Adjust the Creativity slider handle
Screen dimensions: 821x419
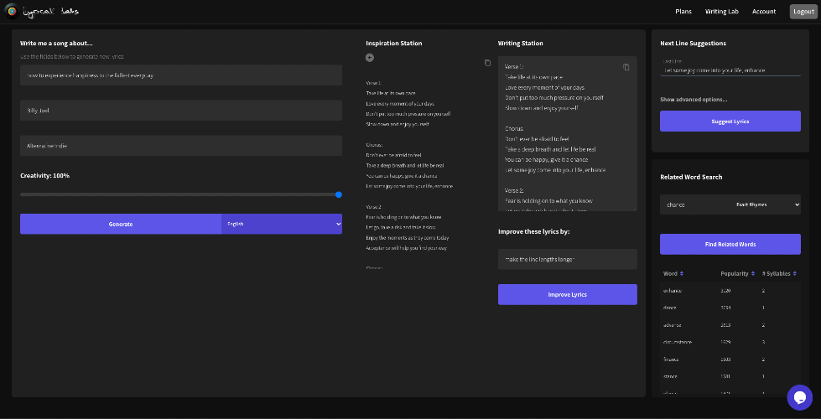tap(339, 194)
